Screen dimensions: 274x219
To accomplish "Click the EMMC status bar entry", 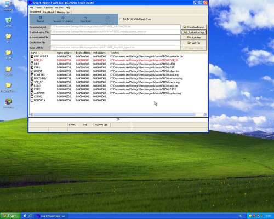I will 72,125.
